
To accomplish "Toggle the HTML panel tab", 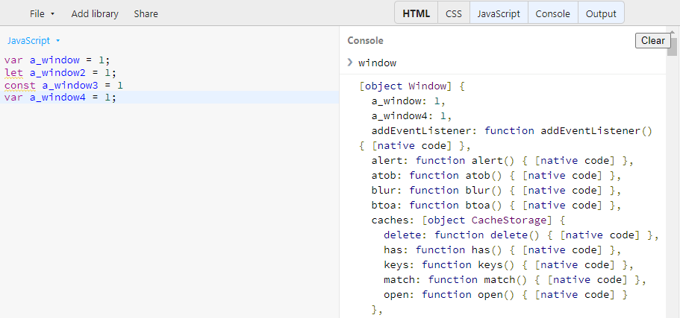I will [417, 13].
